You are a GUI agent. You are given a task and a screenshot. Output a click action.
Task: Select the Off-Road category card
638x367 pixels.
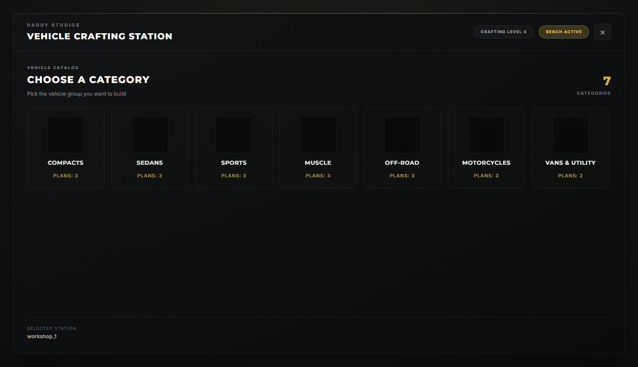(402, 148)
